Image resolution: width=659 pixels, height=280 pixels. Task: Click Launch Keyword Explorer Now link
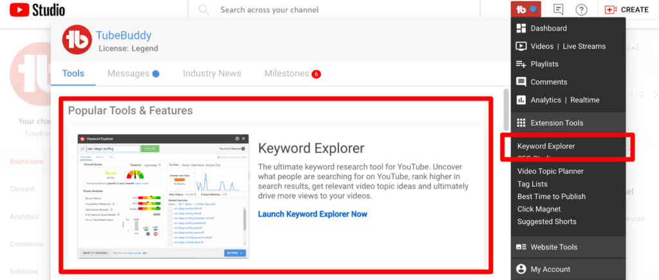point(312,213)
